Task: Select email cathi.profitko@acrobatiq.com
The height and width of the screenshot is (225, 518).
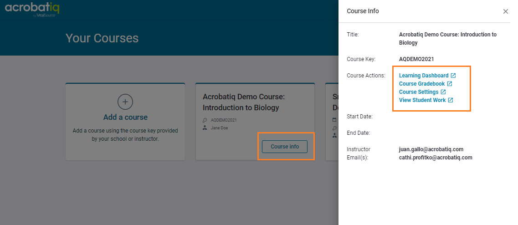Action: [436, 158]
